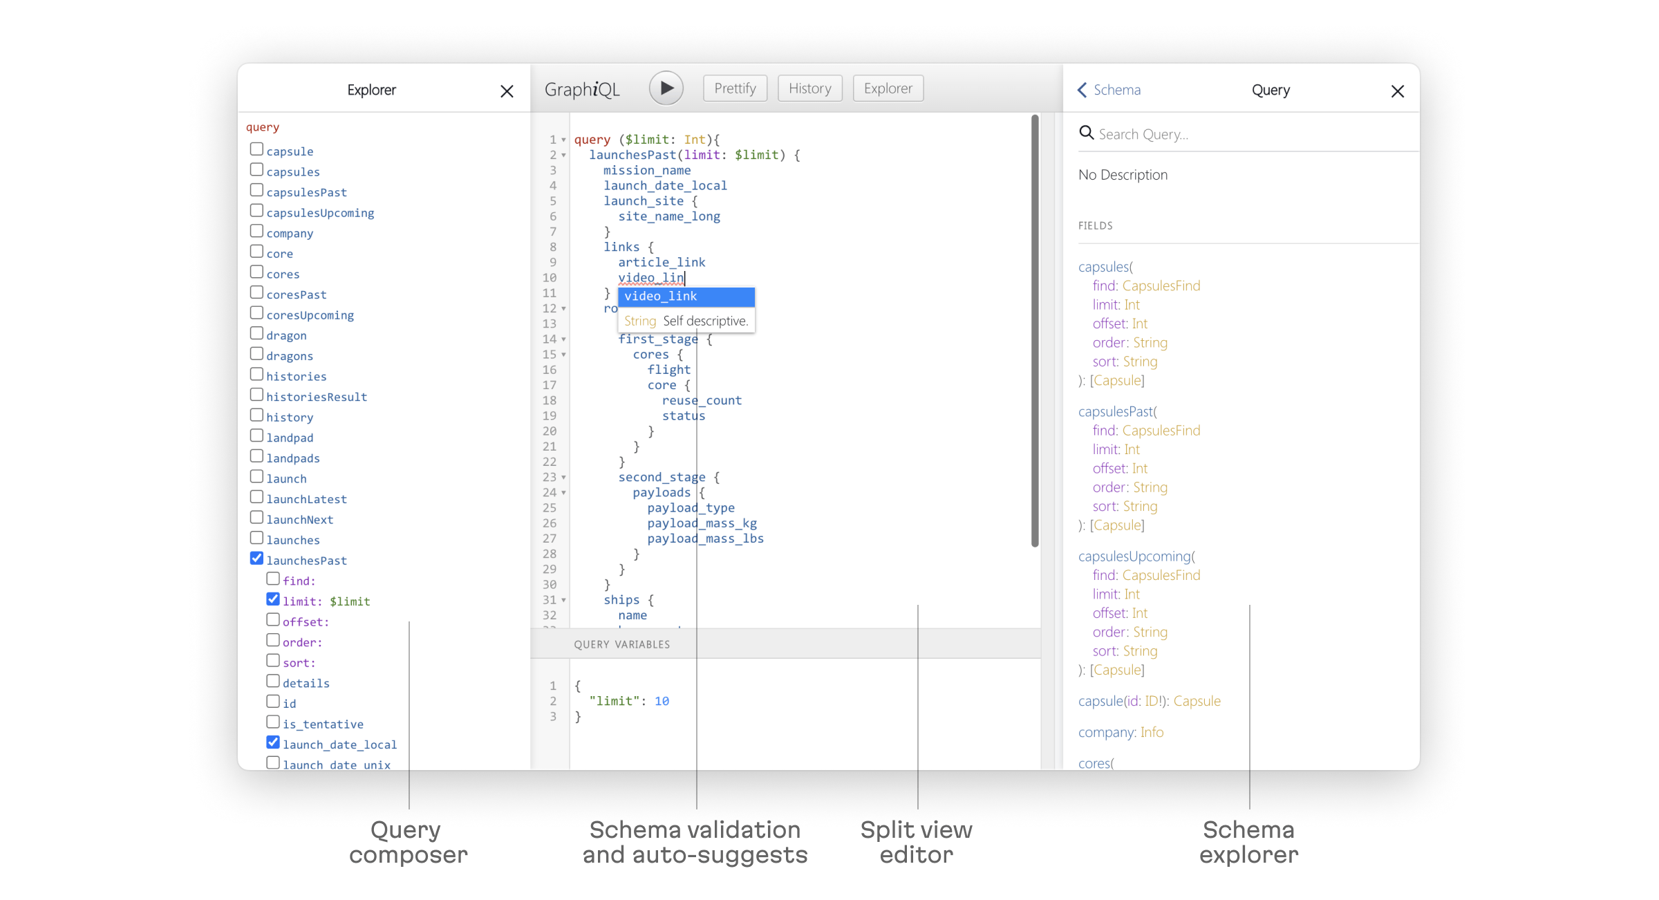Open the capsulesUpcoming field docs
Image resolution: width=1659 pixels, height=900 pixels.
point(1134,556)
